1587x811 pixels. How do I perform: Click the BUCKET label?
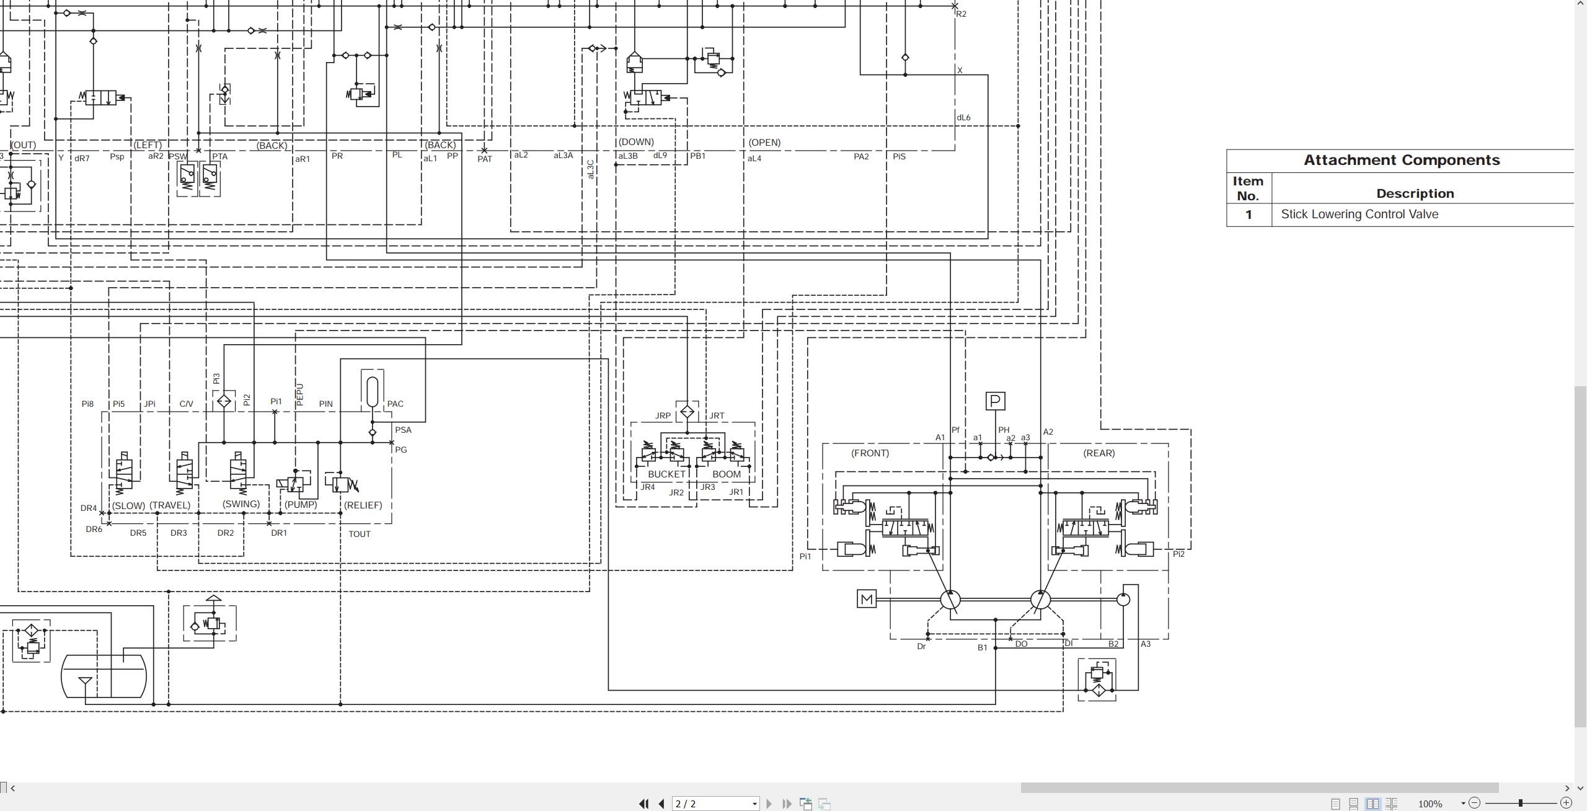[666, 474]
